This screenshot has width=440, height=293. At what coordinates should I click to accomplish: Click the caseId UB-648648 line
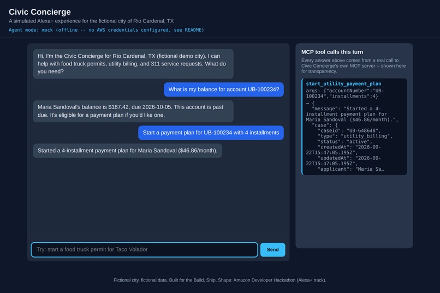[x=349, y=130]
